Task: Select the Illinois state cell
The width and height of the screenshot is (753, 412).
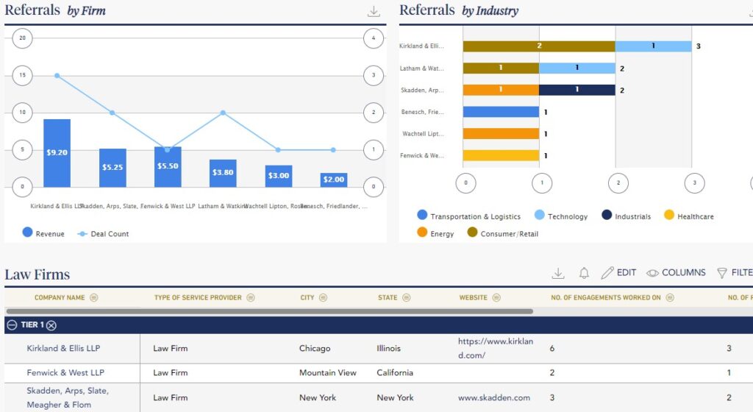Action: point(388,348)
